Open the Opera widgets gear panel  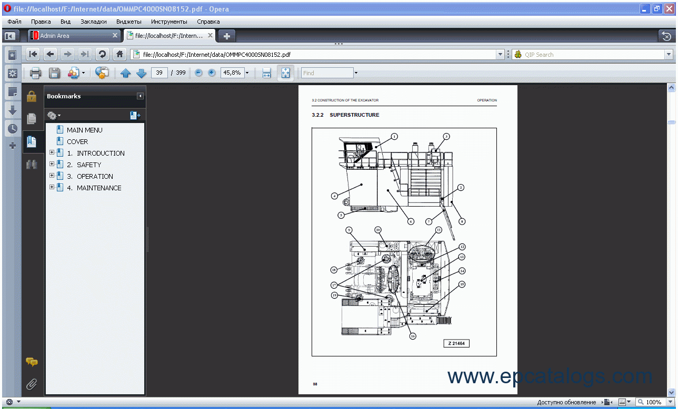click(12, 74)
